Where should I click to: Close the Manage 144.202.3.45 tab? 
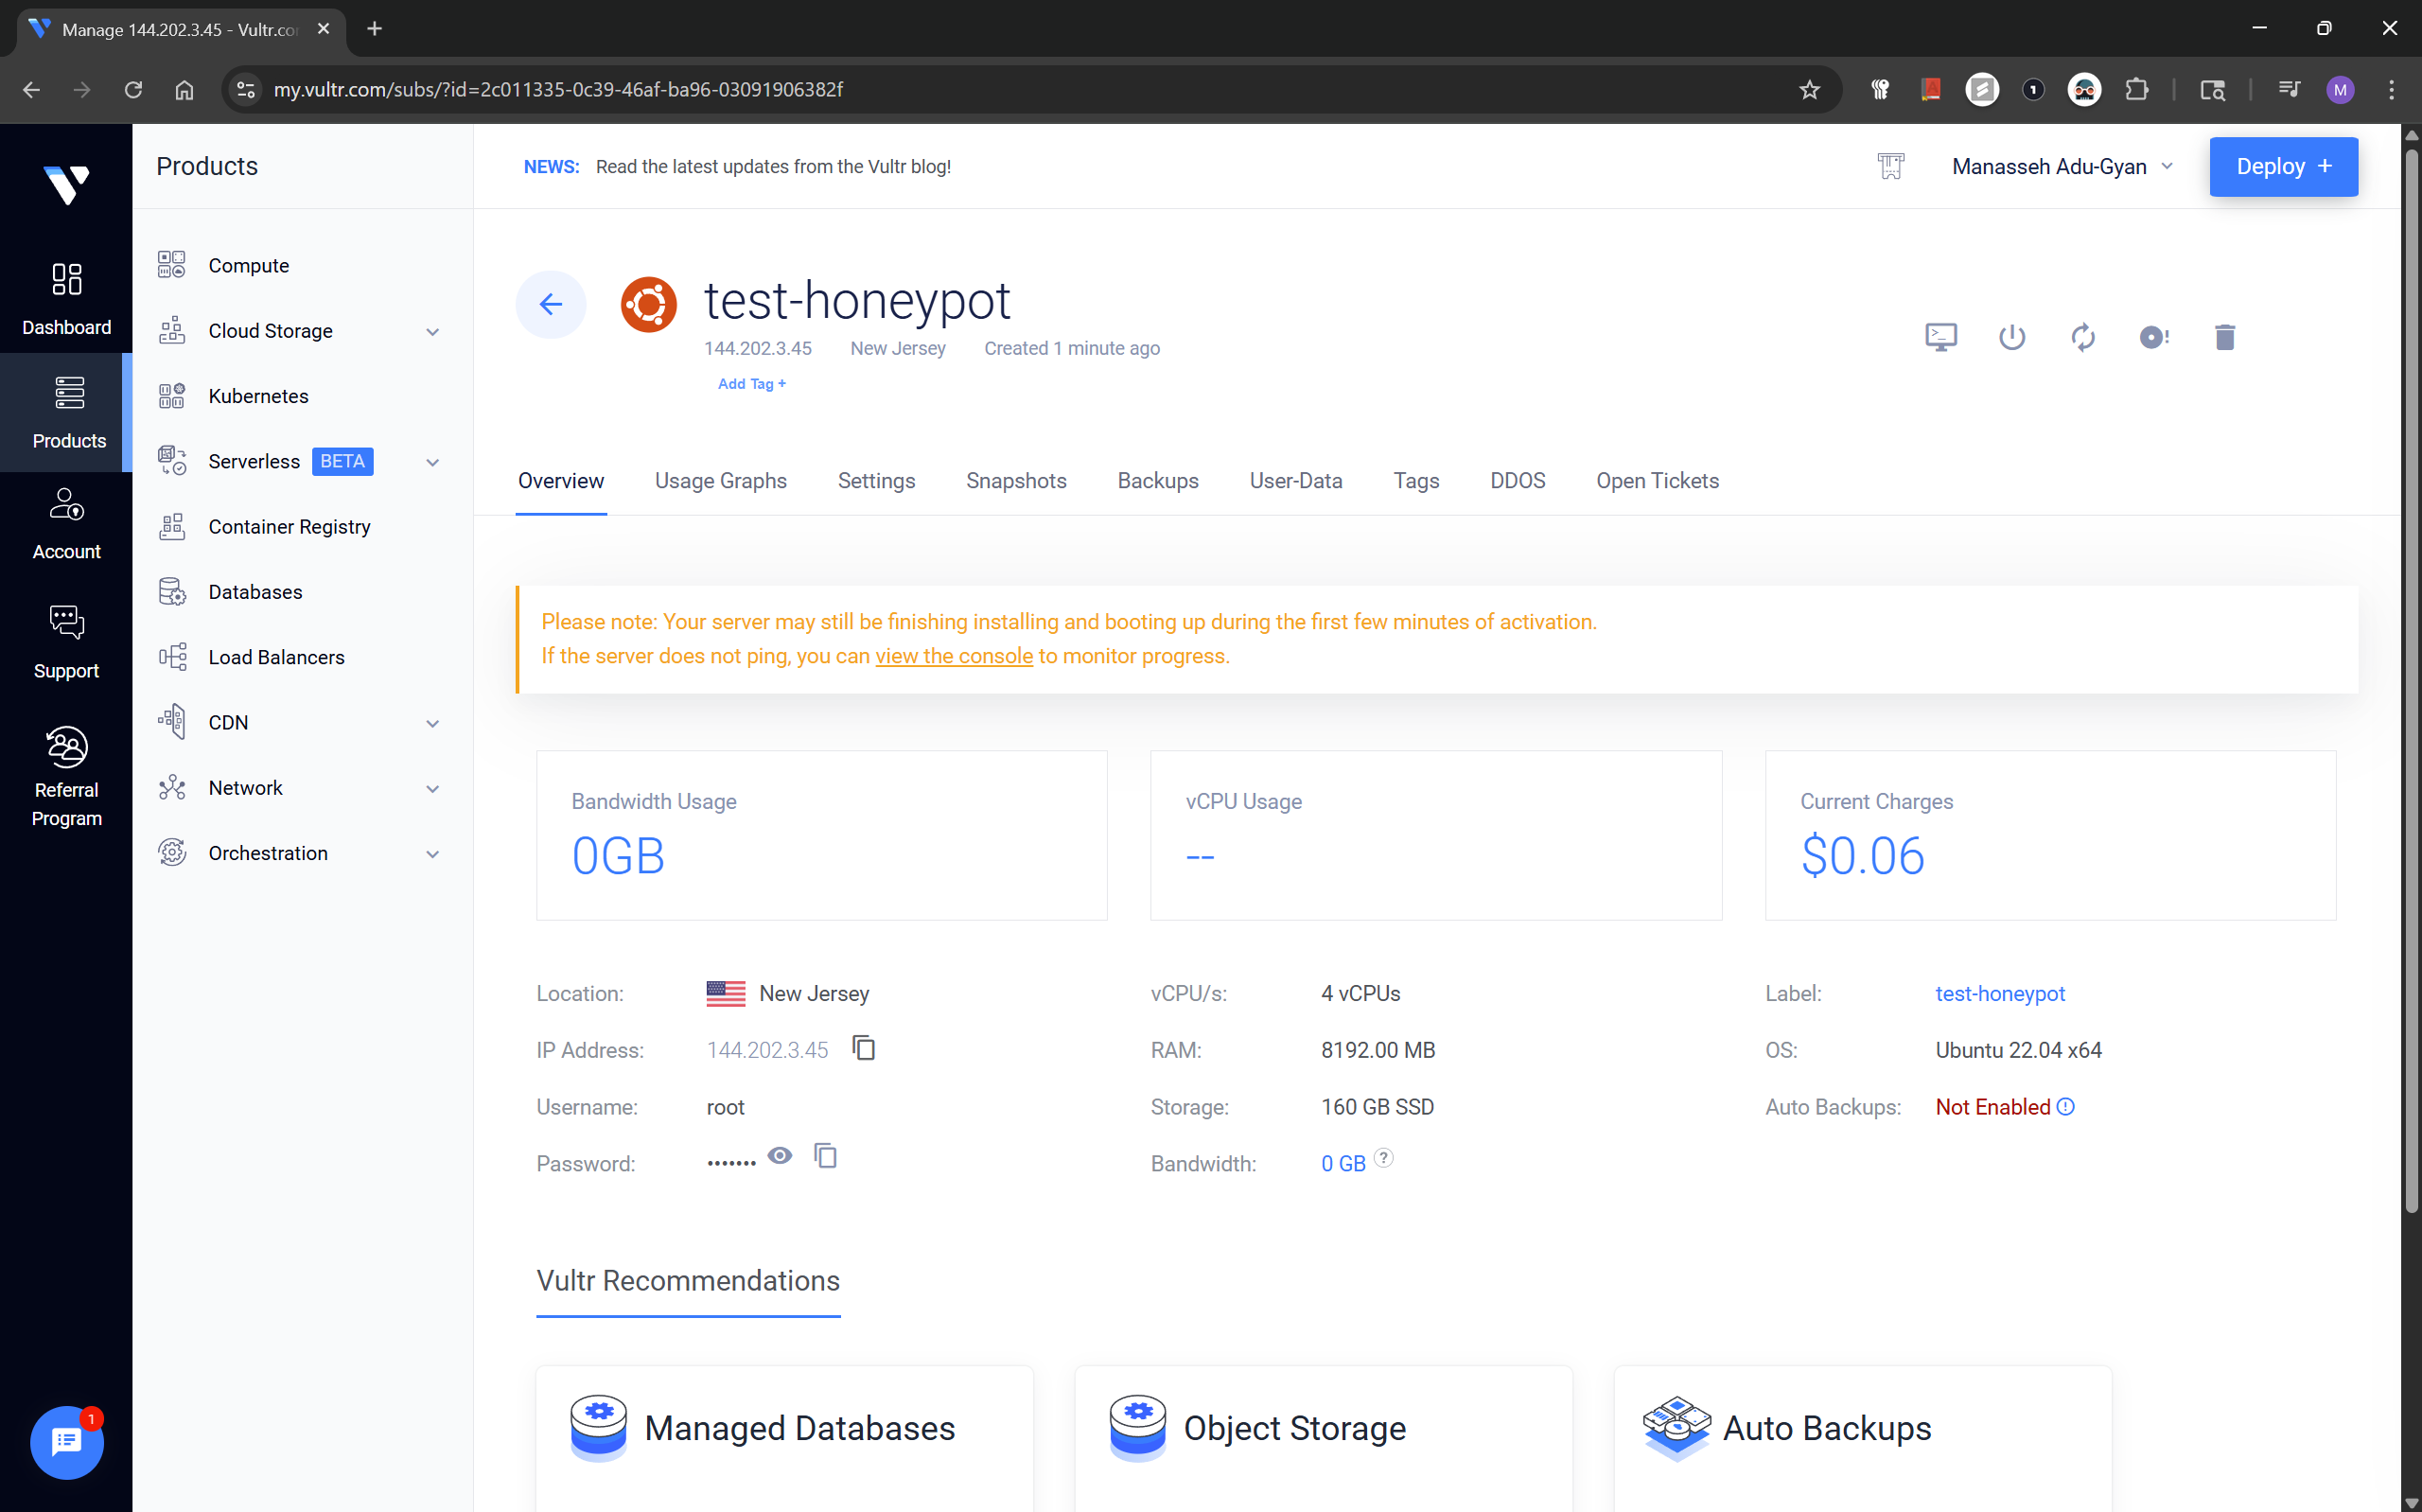pos(323,29)
